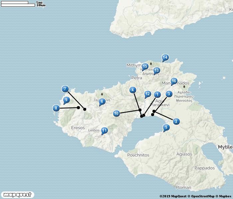Select map marker number 3
Viewport: 233px width, 199px height.
(169, 94)
